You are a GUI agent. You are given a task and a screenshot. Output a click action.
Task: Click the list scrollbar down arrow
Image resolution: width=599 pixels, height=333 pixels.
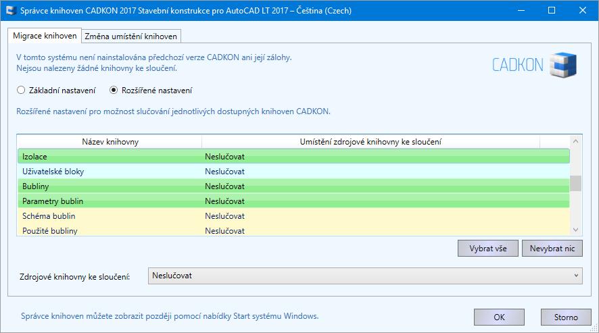pos(576,230)
